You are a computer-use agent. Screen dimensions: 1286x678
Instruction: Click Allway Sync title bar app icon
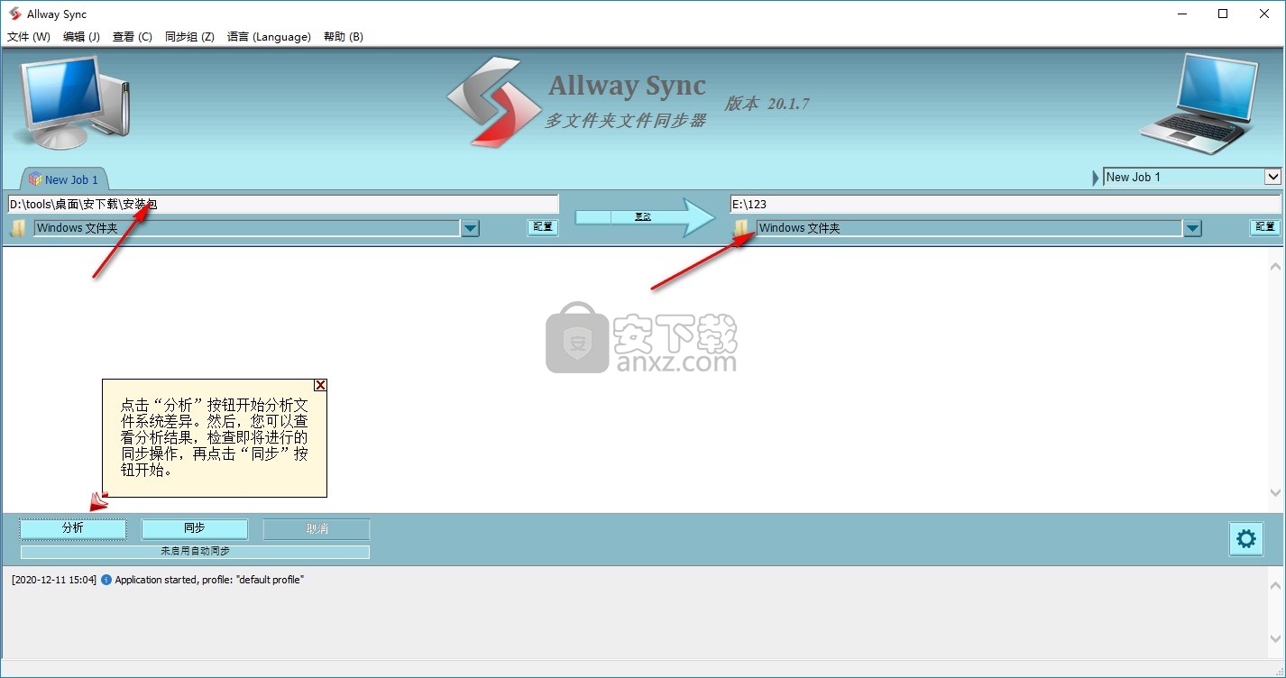[x=14, y=14]
